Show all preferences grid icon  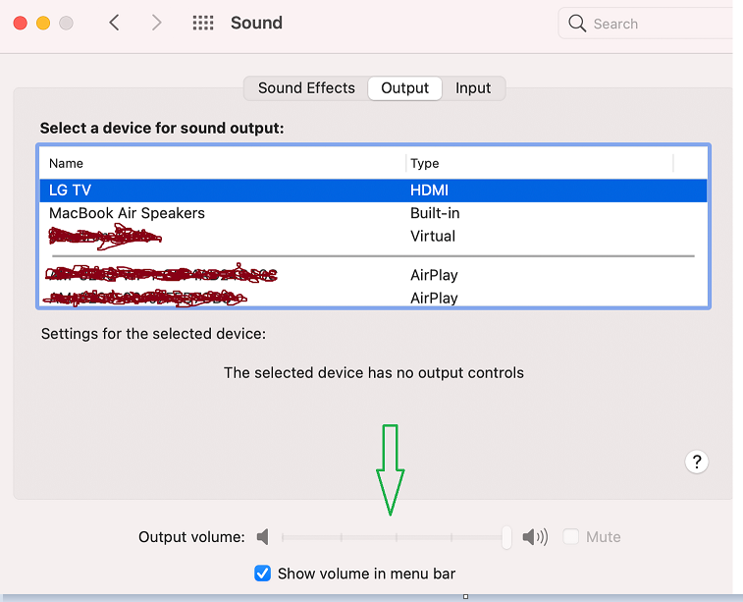(203, 23)
